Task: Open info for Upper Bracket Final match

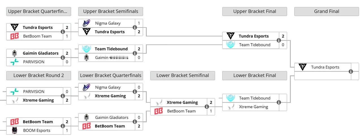Action: [279, 40]
